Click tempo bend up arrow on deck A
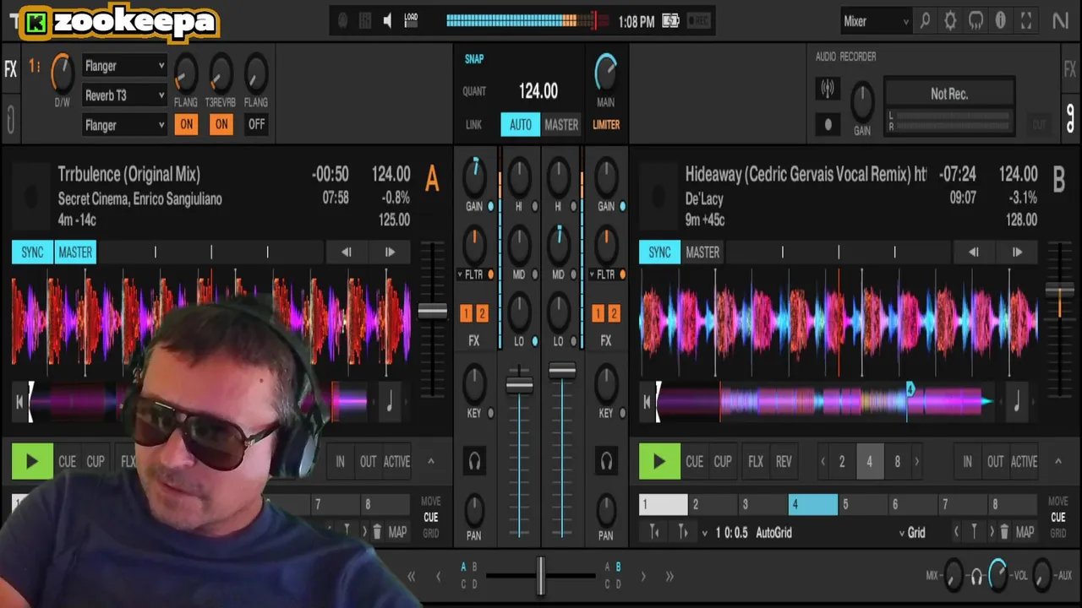The width and height of the screenshot is (1082, 608). pos(390,252)
